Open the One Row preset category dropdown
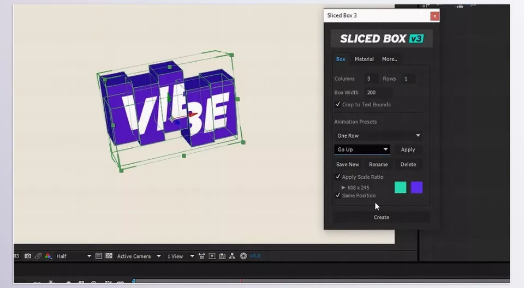This screenshot has width=524, height=288. point(378,136)
